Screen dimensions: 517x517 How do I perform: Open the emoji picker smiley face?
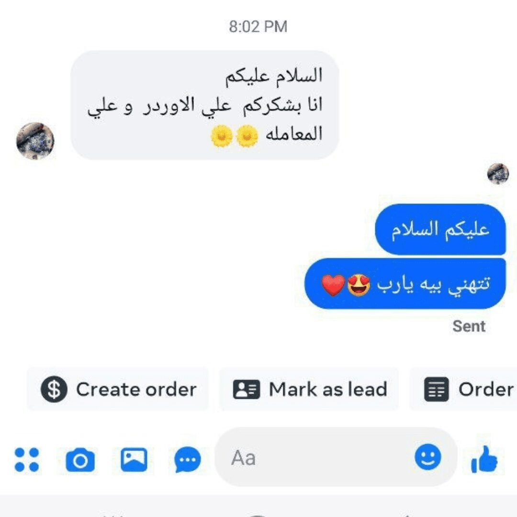[427, 457]
